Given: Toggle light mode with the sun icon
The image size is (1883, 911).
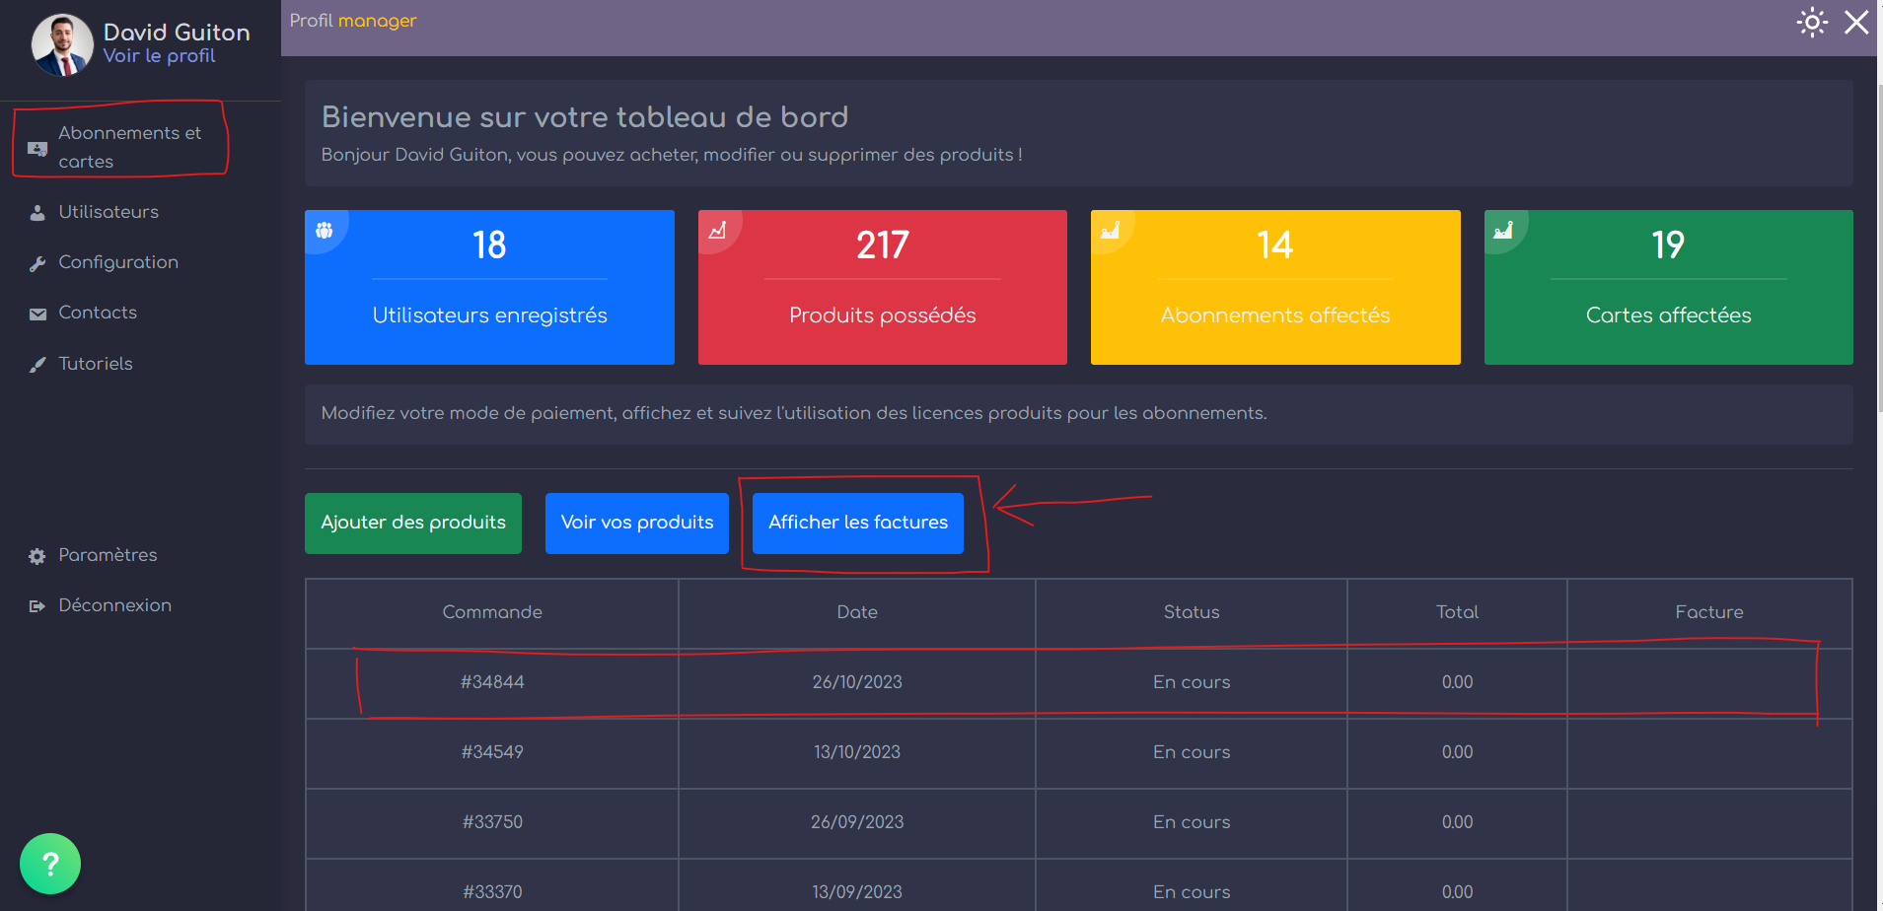Looking at the screenshot, I should tap(1811, 23).
